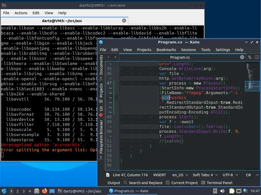Go to previous tab with left arrow

tap(108, 57)
